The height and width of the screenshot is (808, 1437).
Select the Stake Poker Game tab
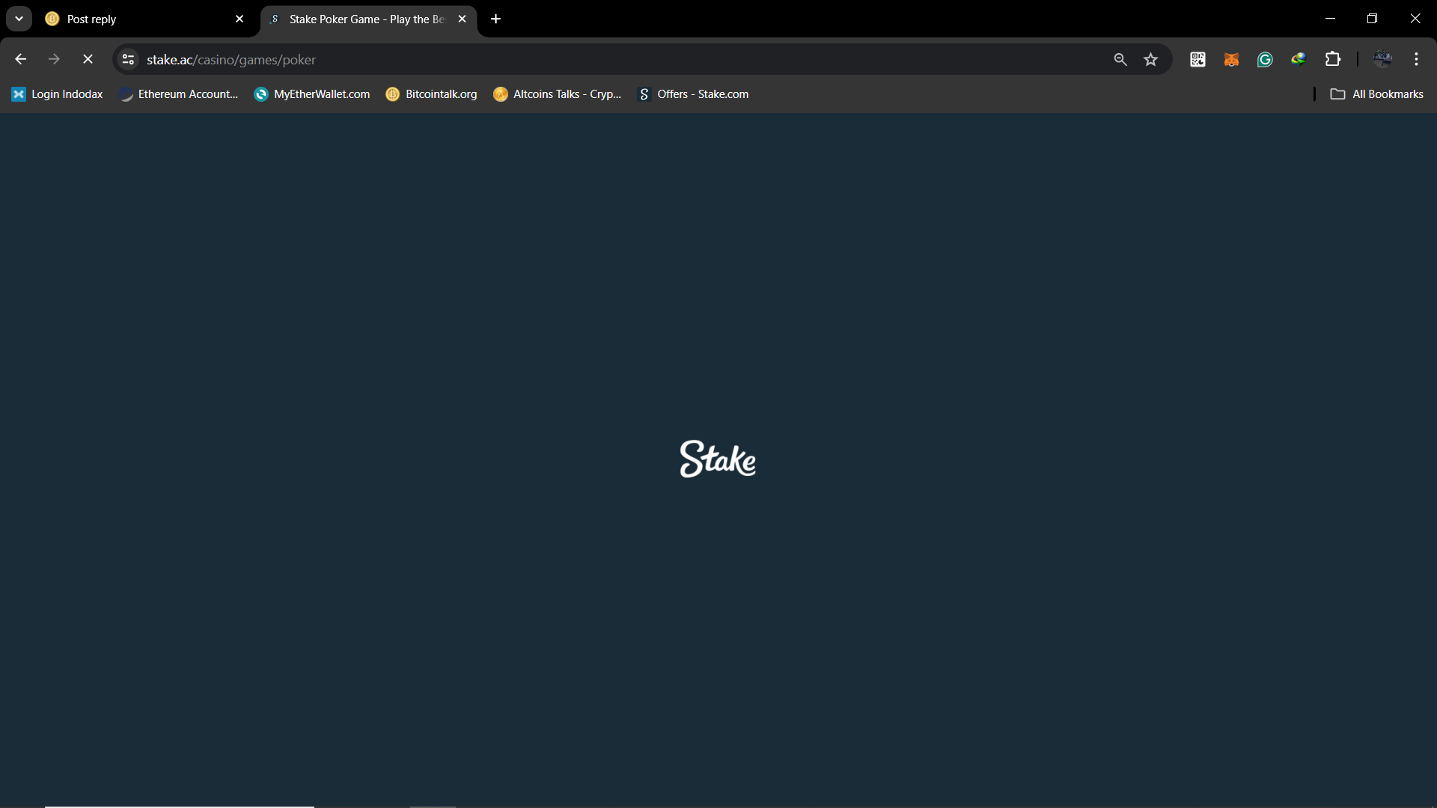pos(367,19)
